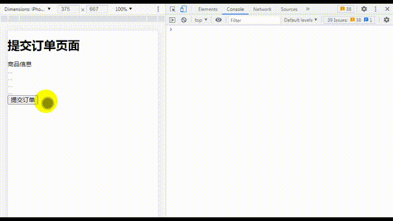Switch to the Console tab
This screenshot has height=221, width=393.
(235, 9)
